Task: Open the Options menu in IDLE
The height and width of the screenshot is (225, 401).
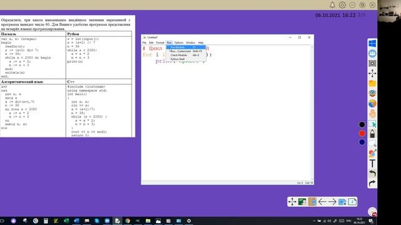Action: 179,42
